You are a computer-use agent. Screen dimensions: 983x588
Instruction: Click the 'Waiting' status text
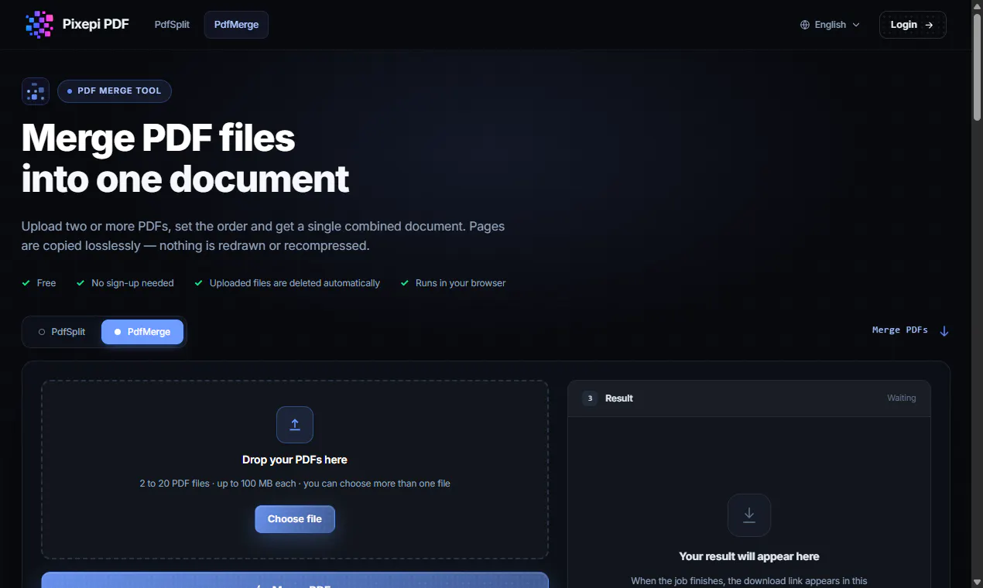point(902,398)
